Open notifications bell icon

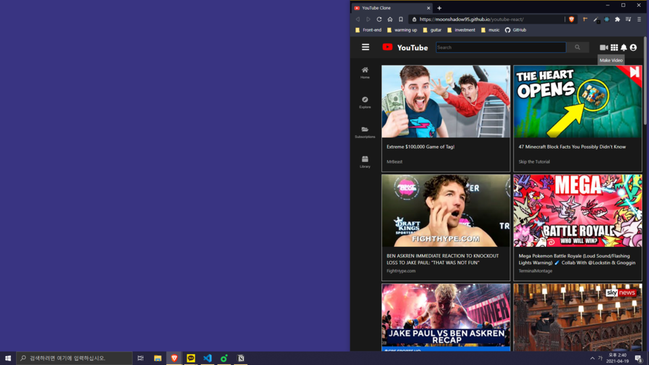pos(624,47)
